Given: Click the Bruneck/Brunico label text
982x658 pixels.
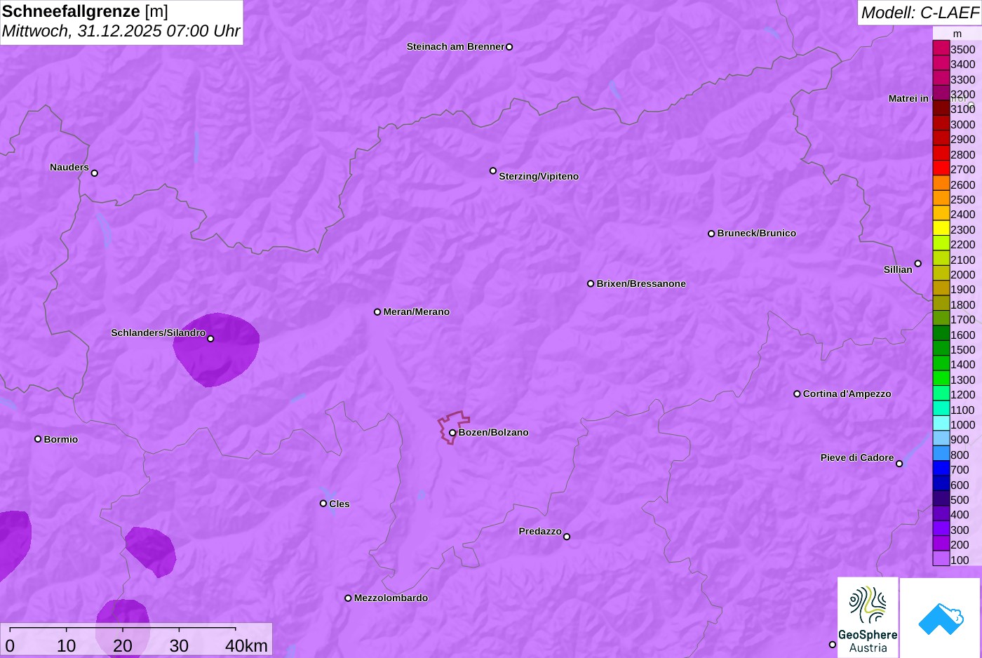Looking at the screenshot, I should (756, 233).
